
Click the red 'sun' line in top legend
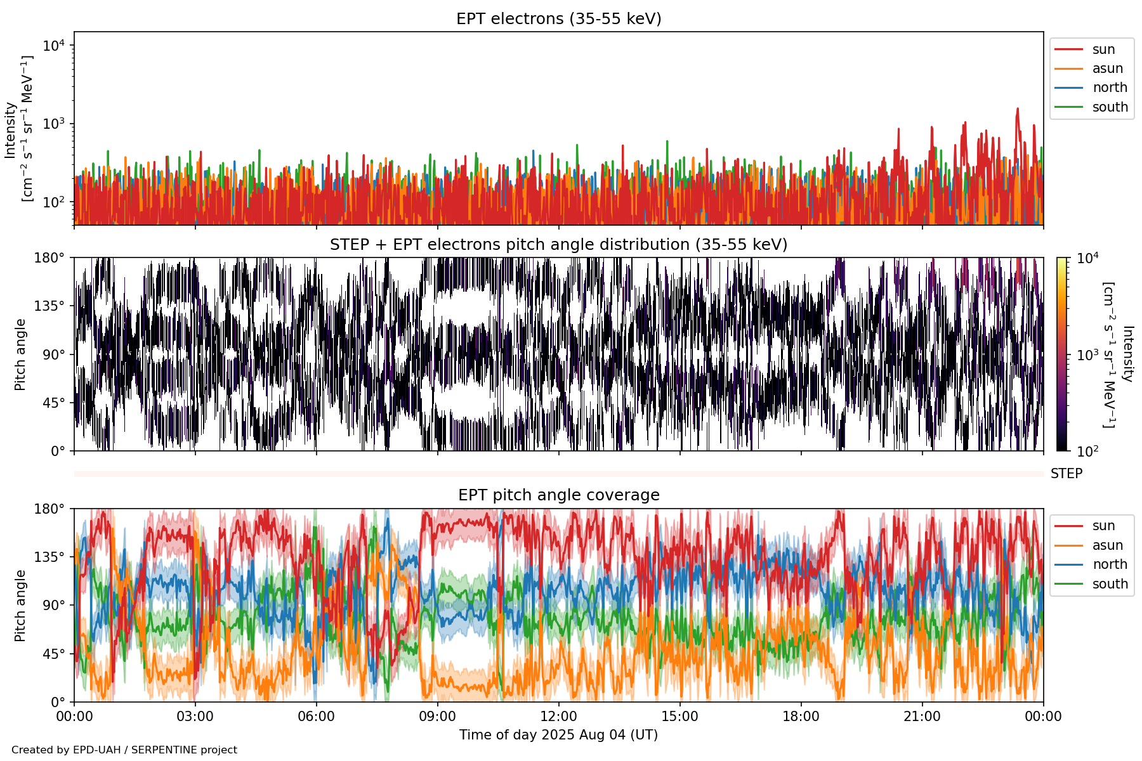1068,49
